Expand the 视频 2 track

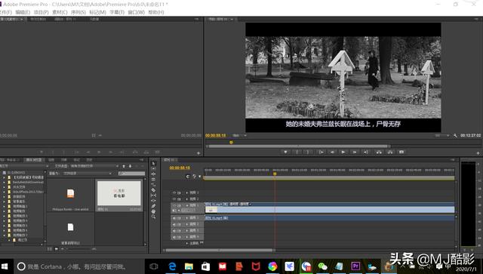tap(186, 199)
